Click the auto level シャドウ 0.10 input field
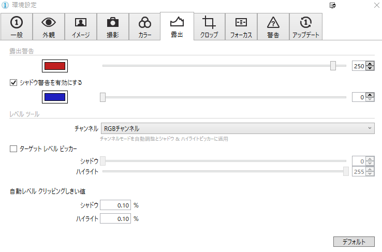Image resolution: width=382 pixels, height=252 pixels. 115,205
